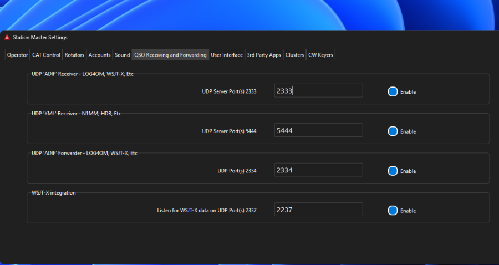
Task: Click the ADIF Receiver port field showing 2333
Action: pos(318,91)
